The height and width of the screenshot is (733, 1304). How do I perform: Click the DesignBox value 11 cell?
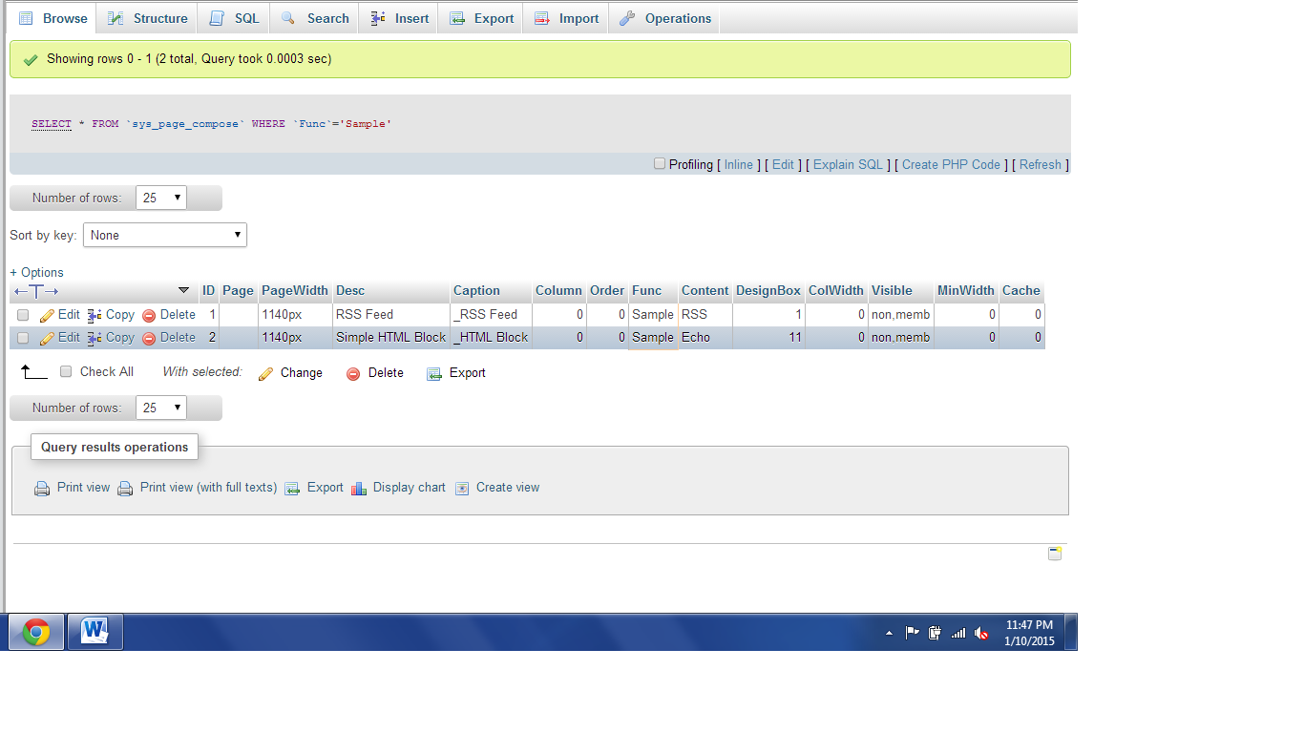click(x=768, y=337)
